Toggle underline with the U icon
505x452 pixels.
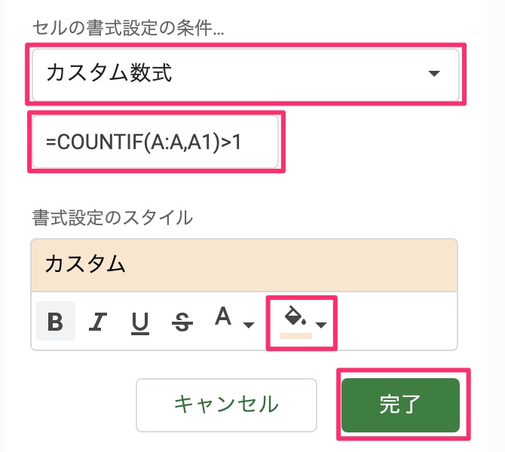140,323
